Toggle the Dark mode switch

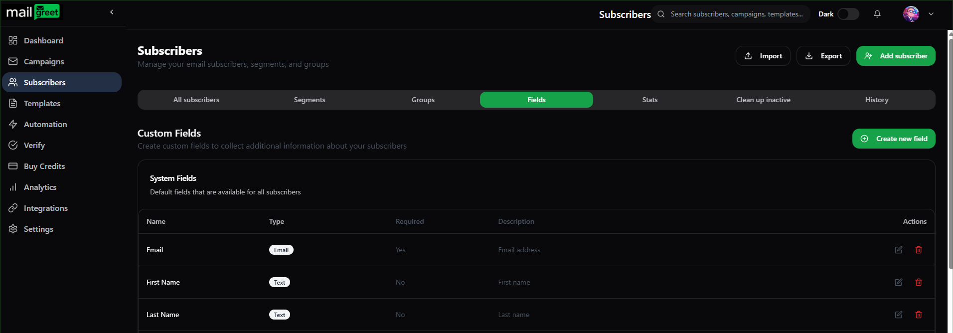848,14
